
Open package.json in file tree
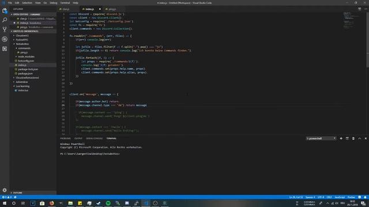pos(33,74)
